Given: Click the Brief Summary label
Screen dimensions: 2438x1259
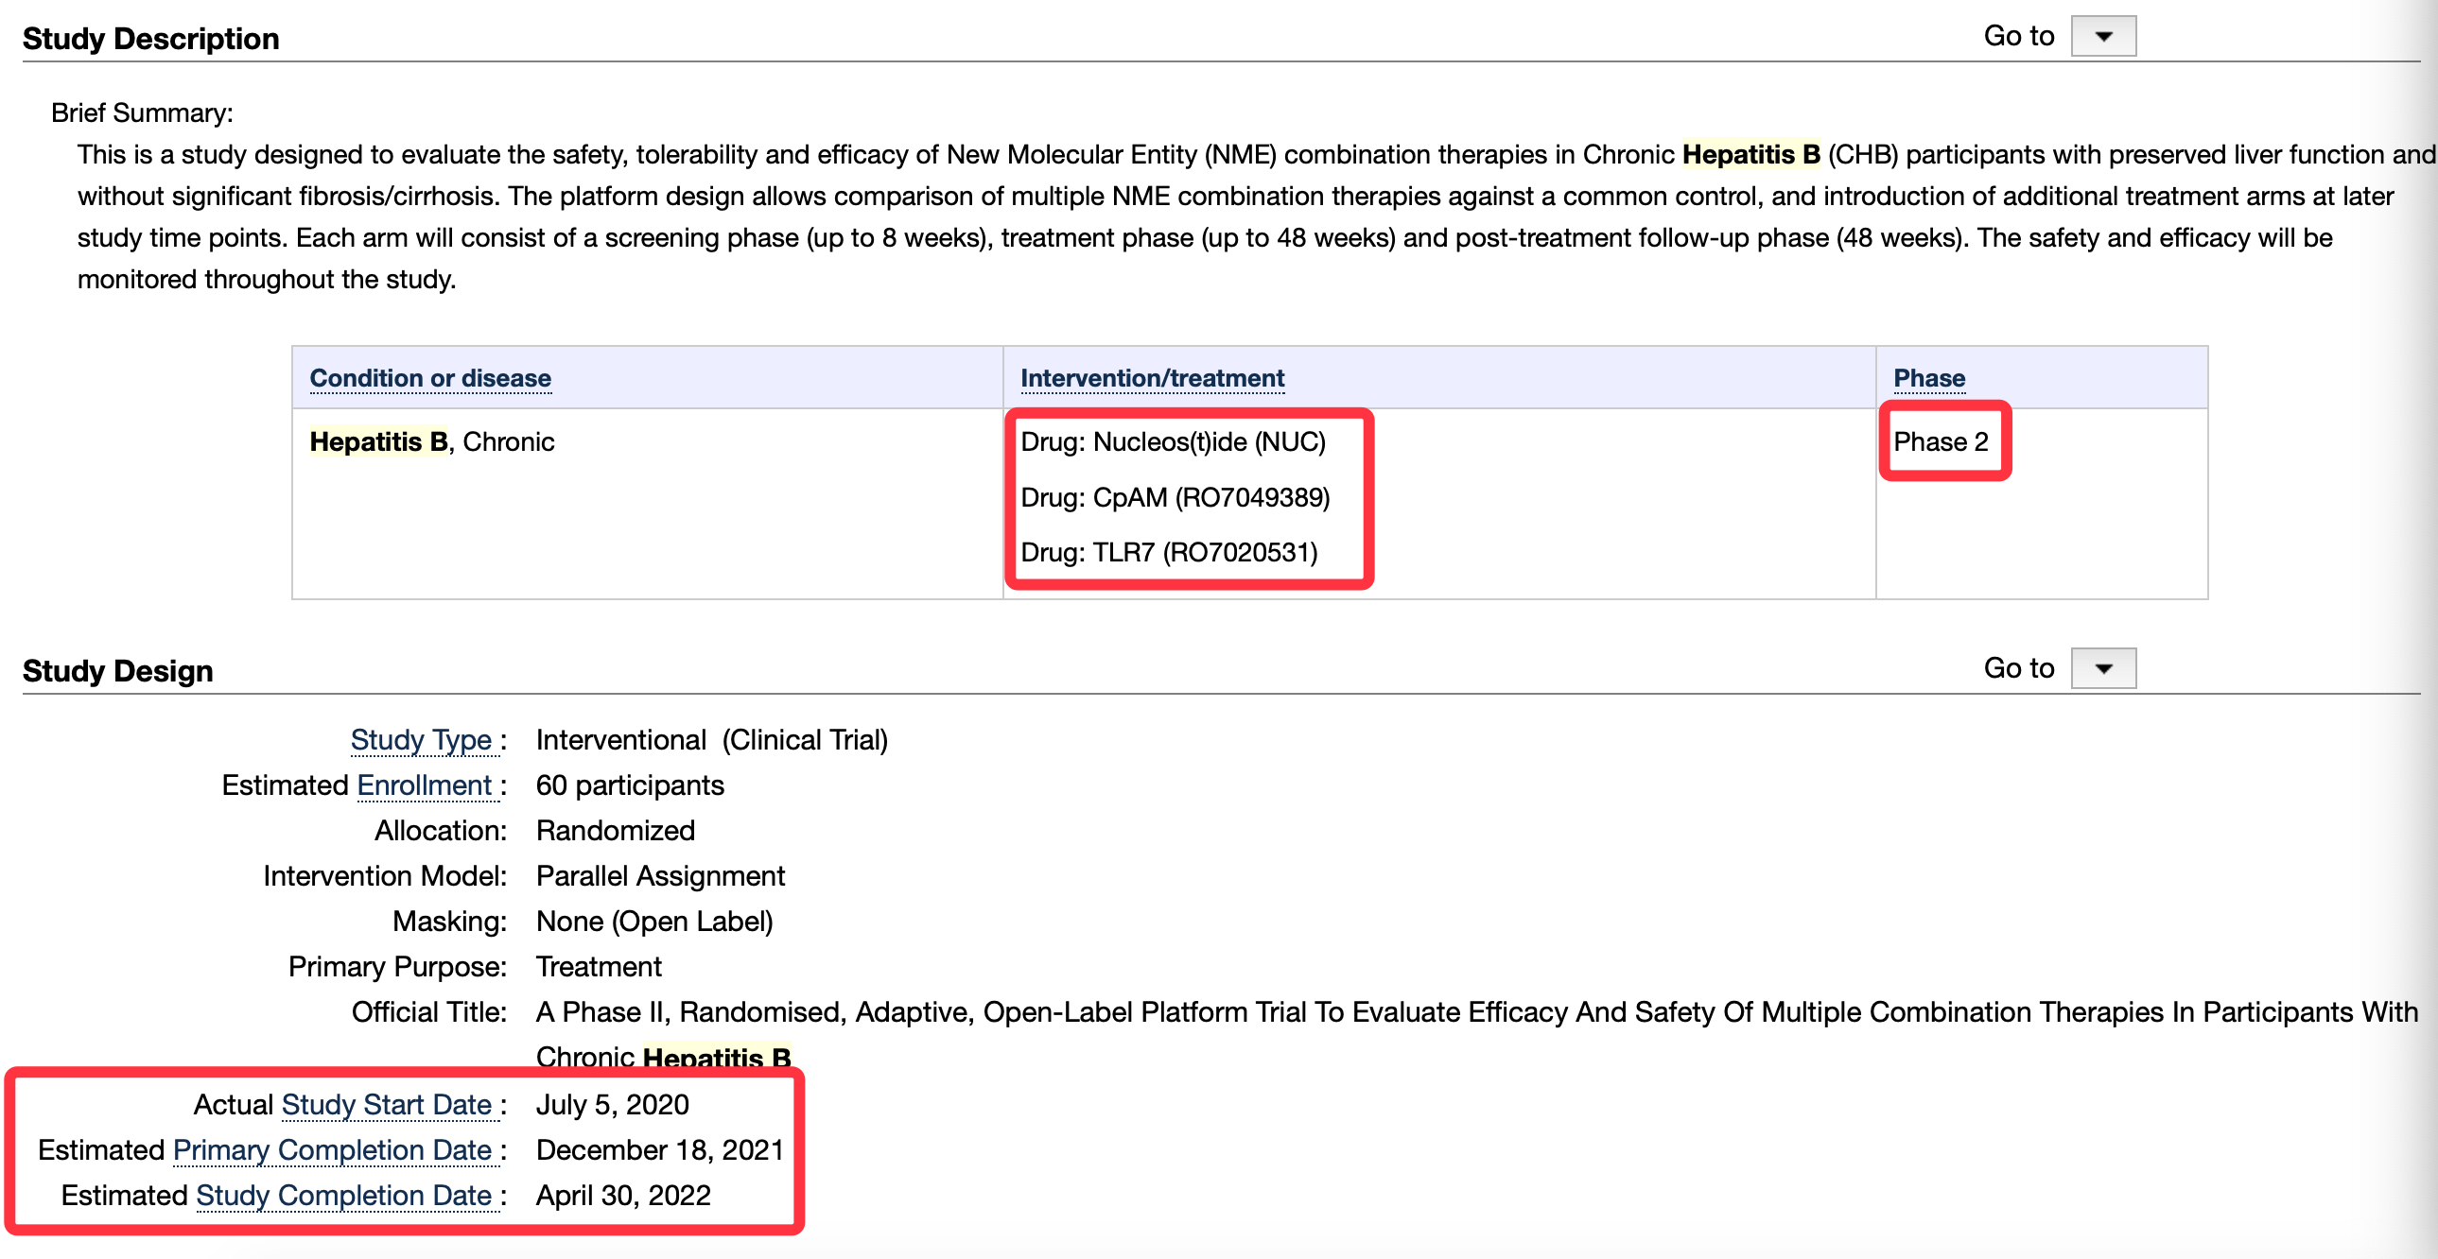Looking at the screenshot, I should coord(142,112).
